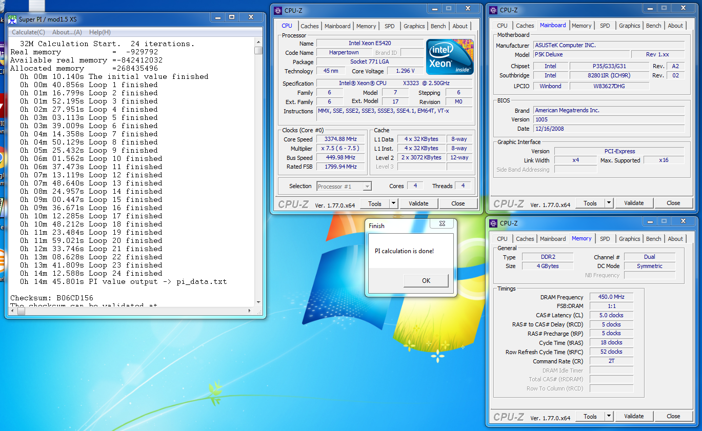
Task: Open Tools dropdown arrow in CPU-tab CPU-Z window
Action: point(393,203)
